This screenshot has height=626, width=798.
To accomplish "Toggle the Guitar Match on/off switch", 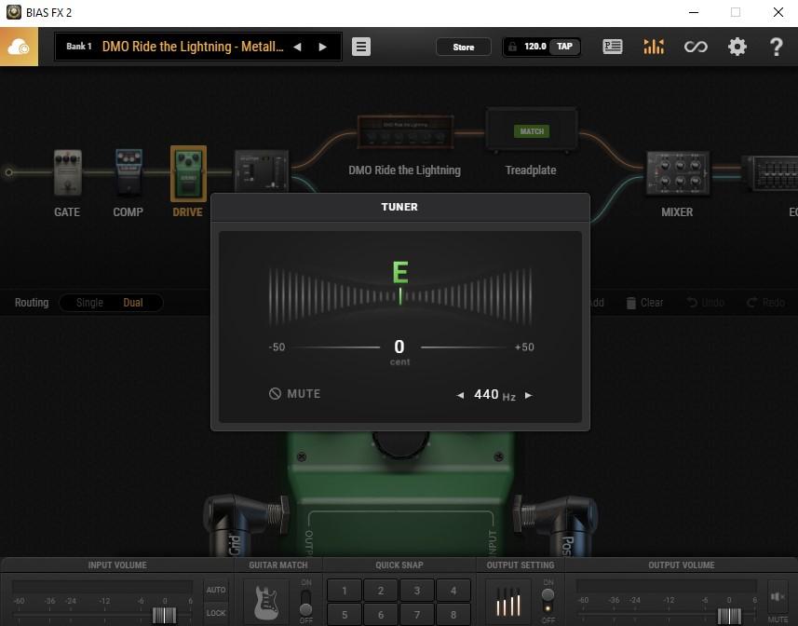I will tap(305, 602).
